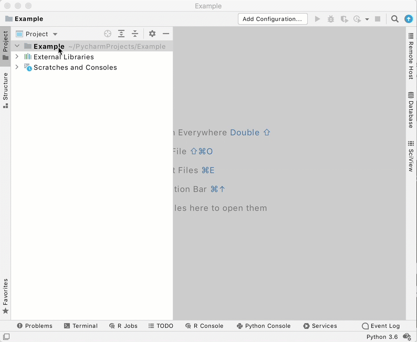Screen dimensions: 417x342
Task: Open the Services tool window
Action: coord(320,326)
